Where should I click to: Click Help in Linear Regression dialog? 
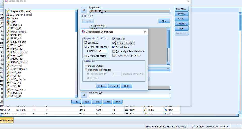[118, 102]
